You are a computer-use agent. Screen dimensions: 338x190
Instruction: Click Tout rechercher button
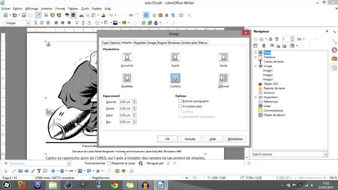click(x=95, y=163)
